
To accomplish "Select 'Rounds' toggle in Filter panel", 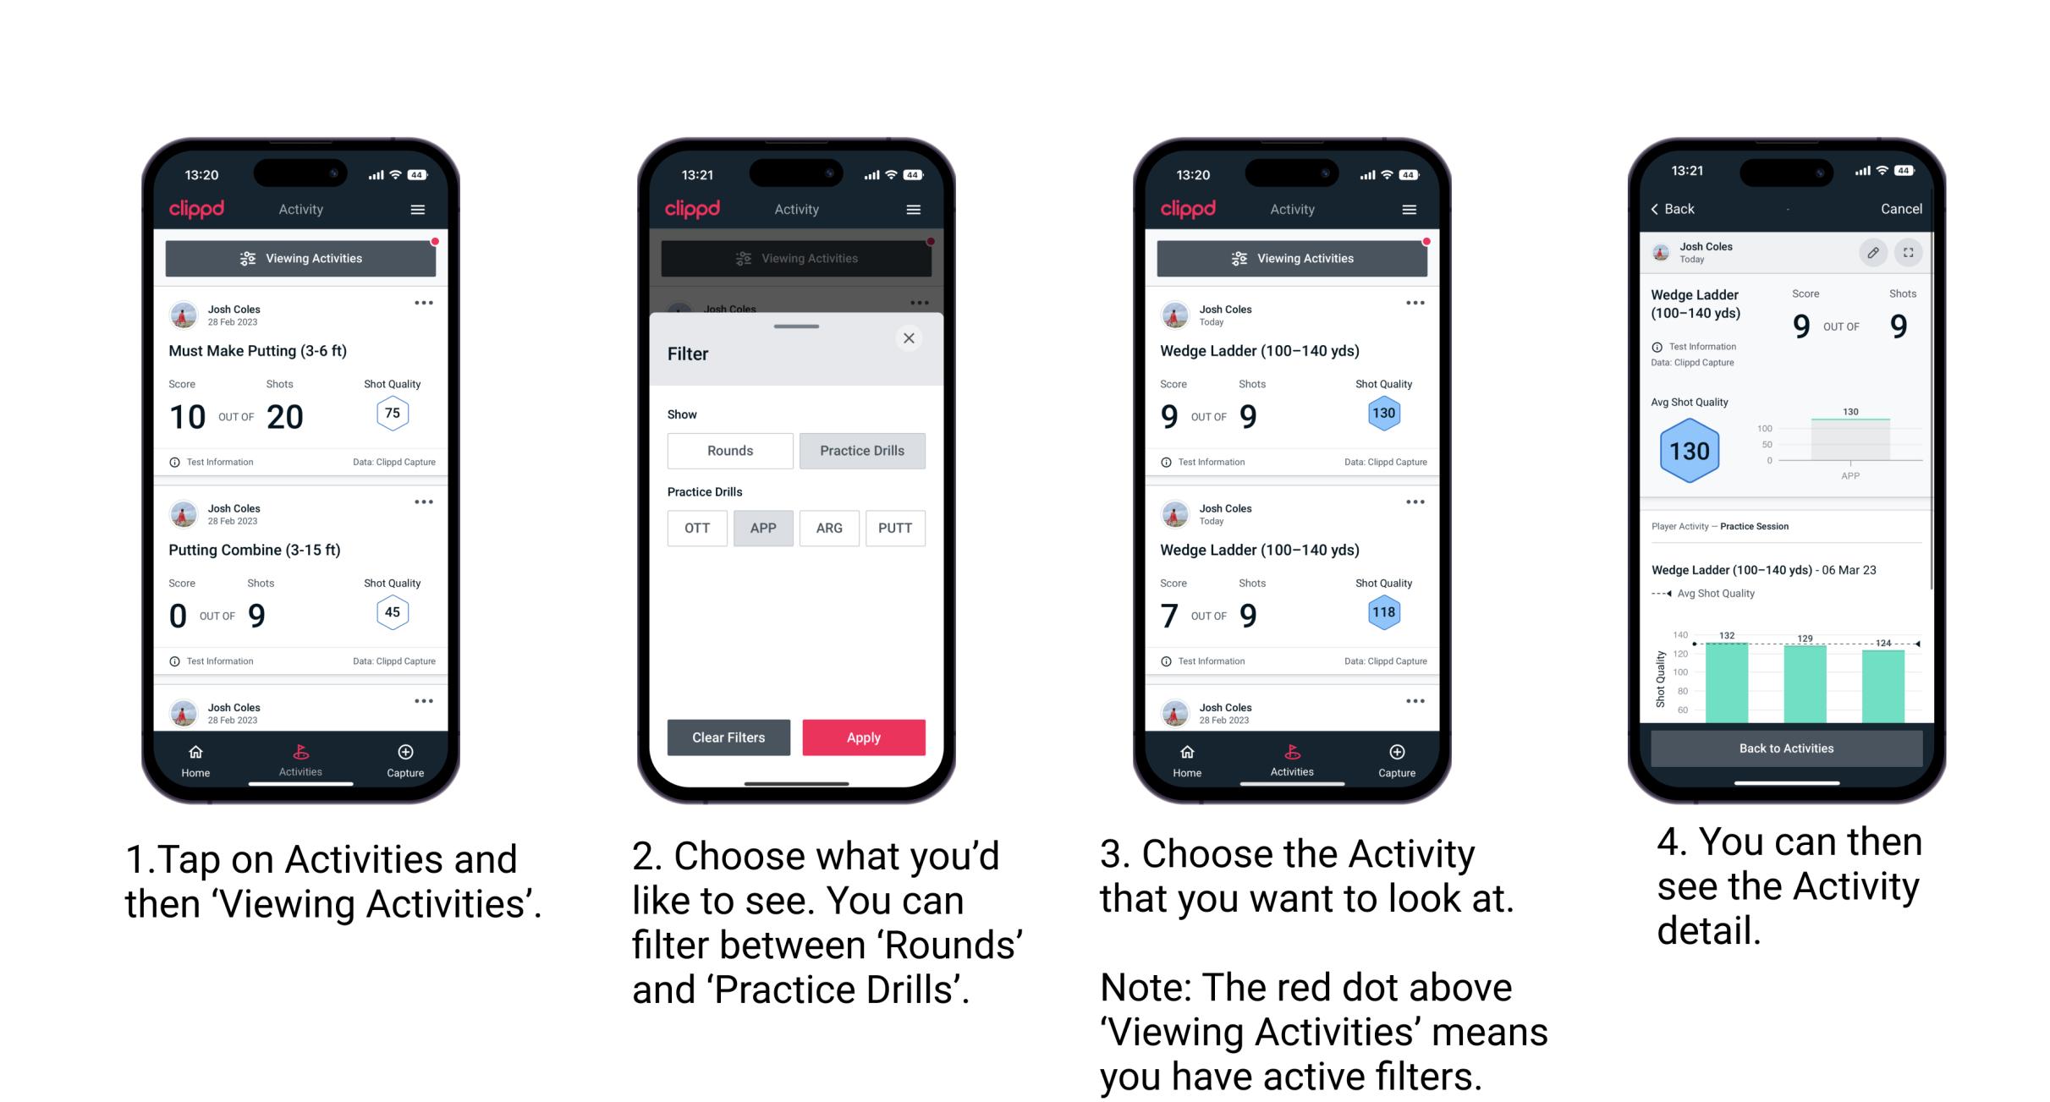I will coord(728,451).
